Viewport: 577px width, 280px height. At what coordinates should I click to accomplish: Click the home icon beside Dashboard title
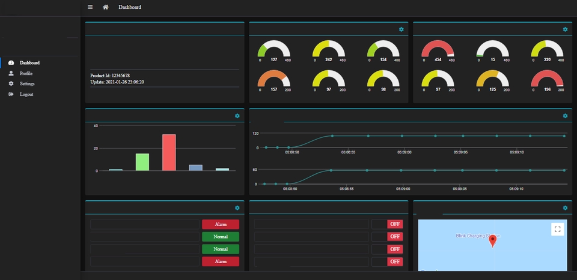pyautogui.click(x=106, y=7)
